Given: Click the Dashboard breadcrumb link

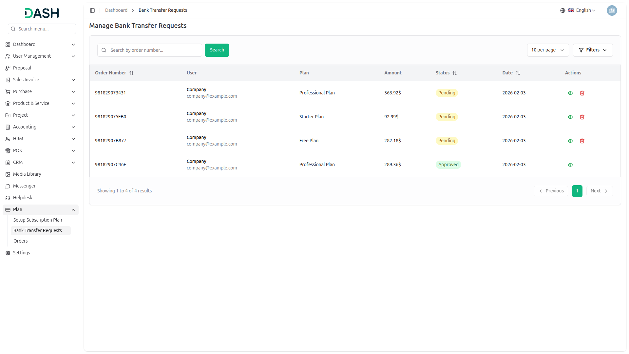Looking at the screenshot, I should pyautogui.click(x=116, y=10).
